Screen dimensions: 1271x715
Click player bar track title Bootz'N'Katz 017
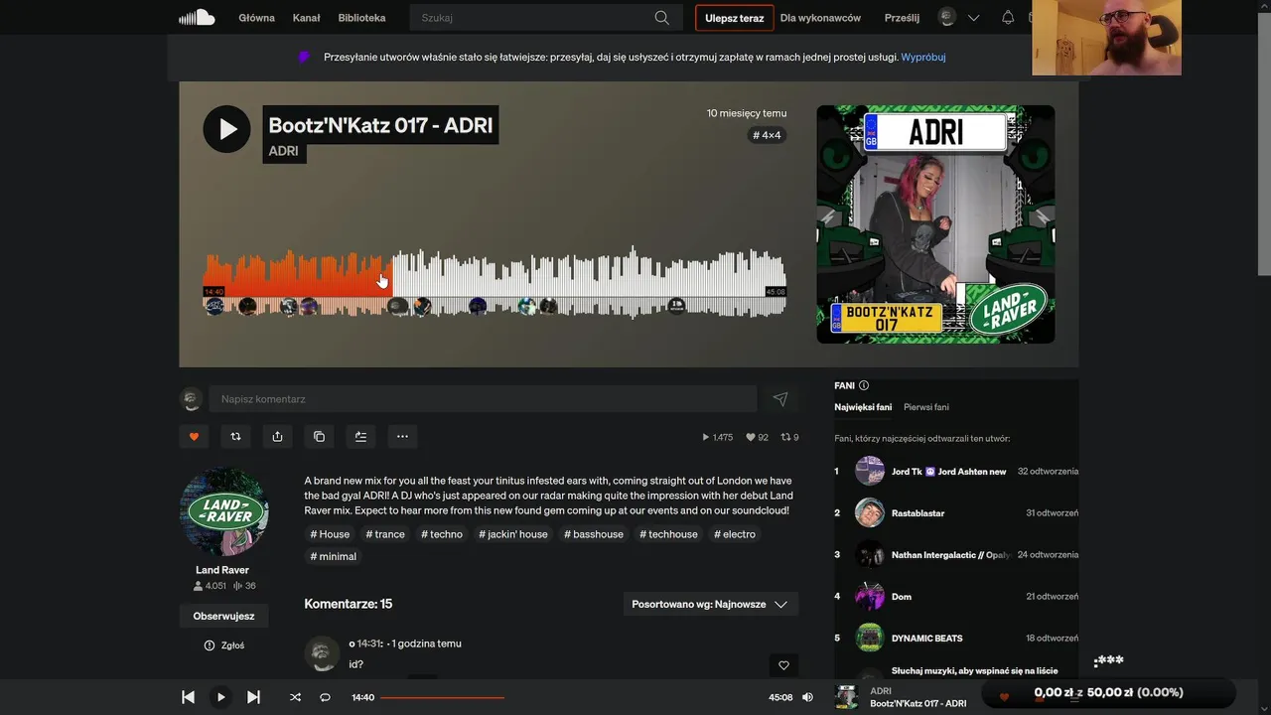tap(918, 704)
